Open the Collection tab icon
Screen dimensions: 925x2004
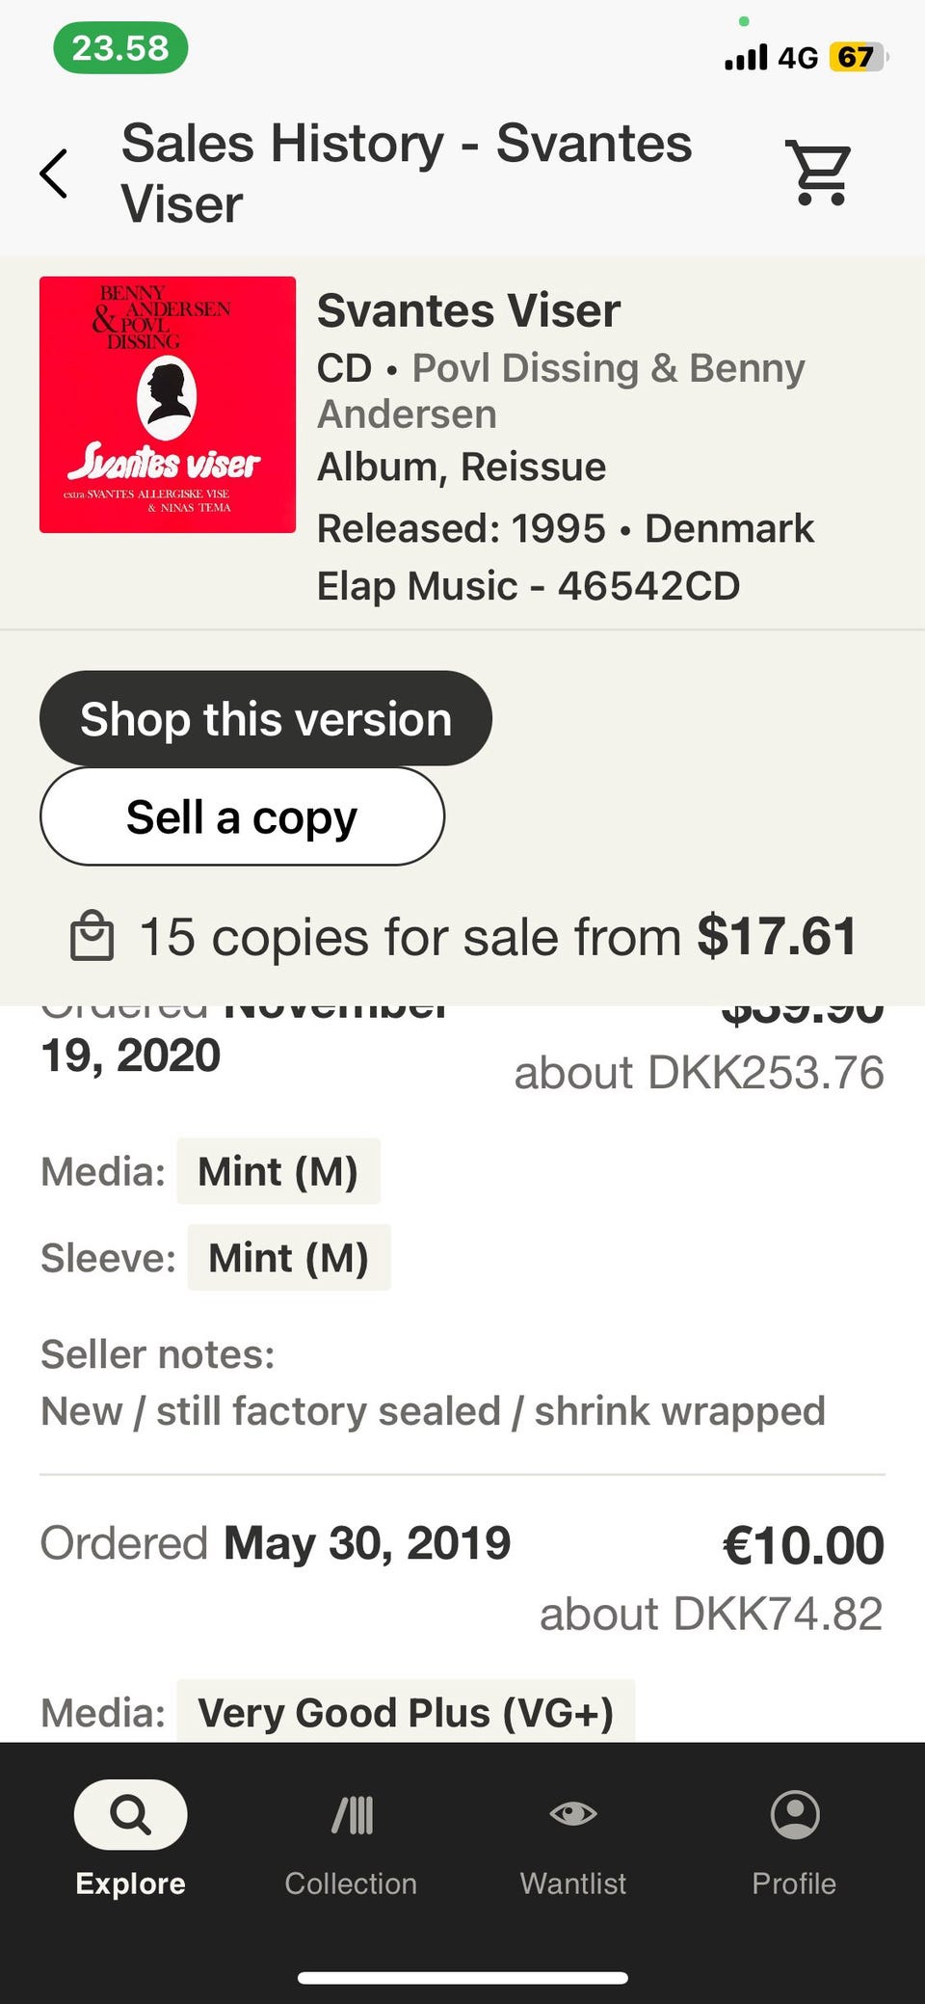tap(352, 1815)
